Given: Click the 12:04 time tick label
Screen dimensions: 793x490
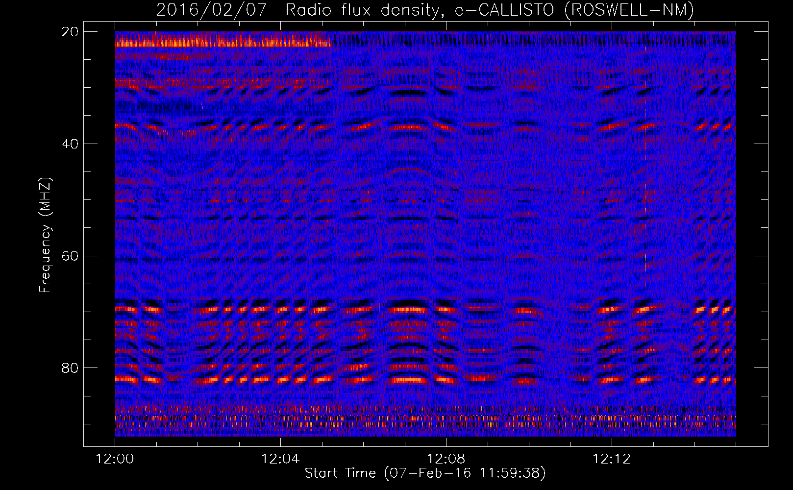Looking at the screenshot, I should point(280,459).
